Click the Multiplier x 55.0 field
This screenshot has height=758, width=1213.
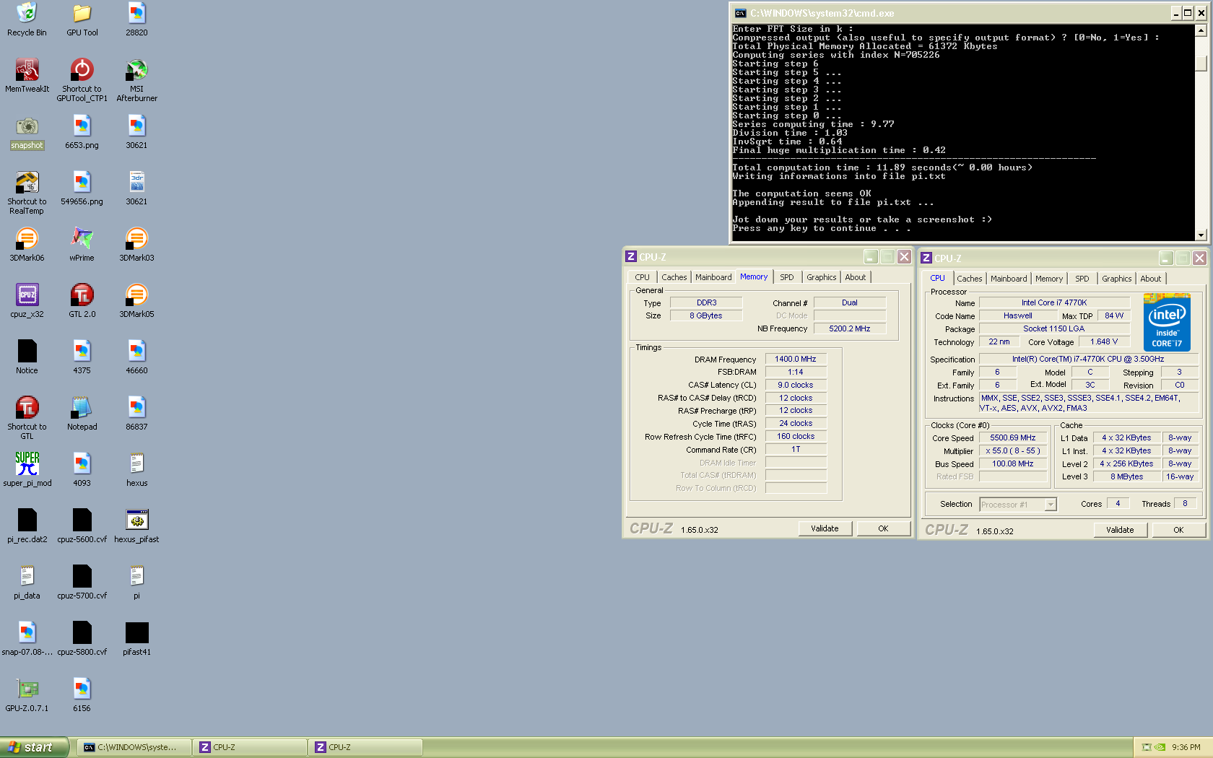pyautogui.click(x=1012, y=450)
